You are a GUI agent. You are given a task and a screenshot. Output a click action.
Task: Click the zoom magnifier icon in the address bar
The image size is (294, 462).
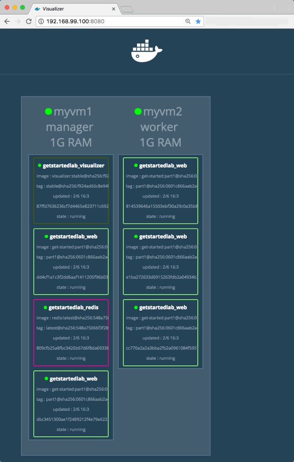click(188, 21)
